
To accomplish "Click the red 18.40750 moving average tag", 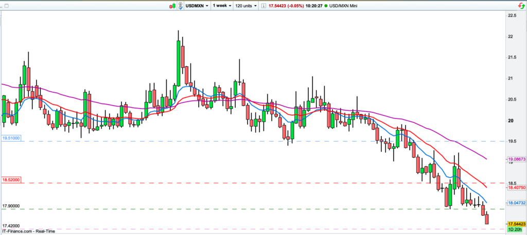I will point(516,188).
